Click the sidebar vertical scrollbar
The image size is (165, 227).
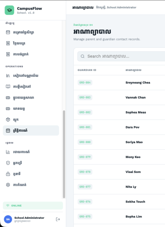click(64, 154)
